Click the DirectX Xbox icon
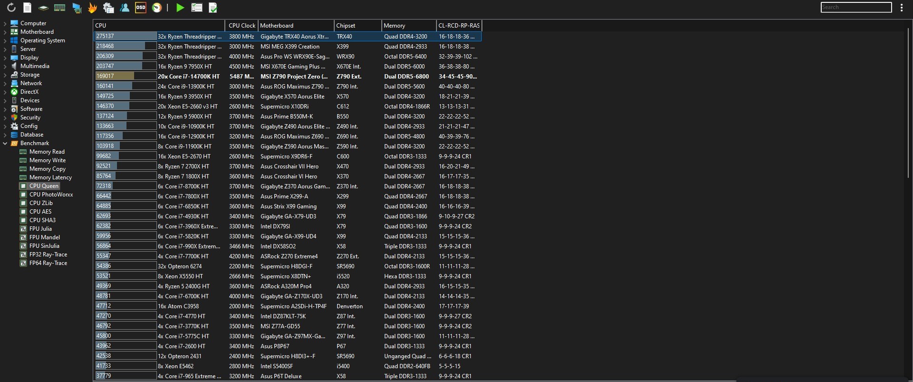The image size is (913, 382). pos(14,92)
